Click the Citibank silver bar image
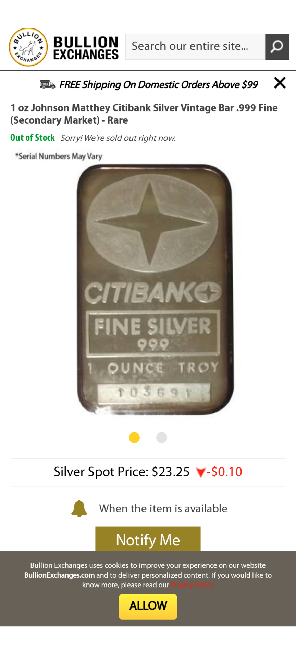The image size is (296, 659). [x=155, y=289]
